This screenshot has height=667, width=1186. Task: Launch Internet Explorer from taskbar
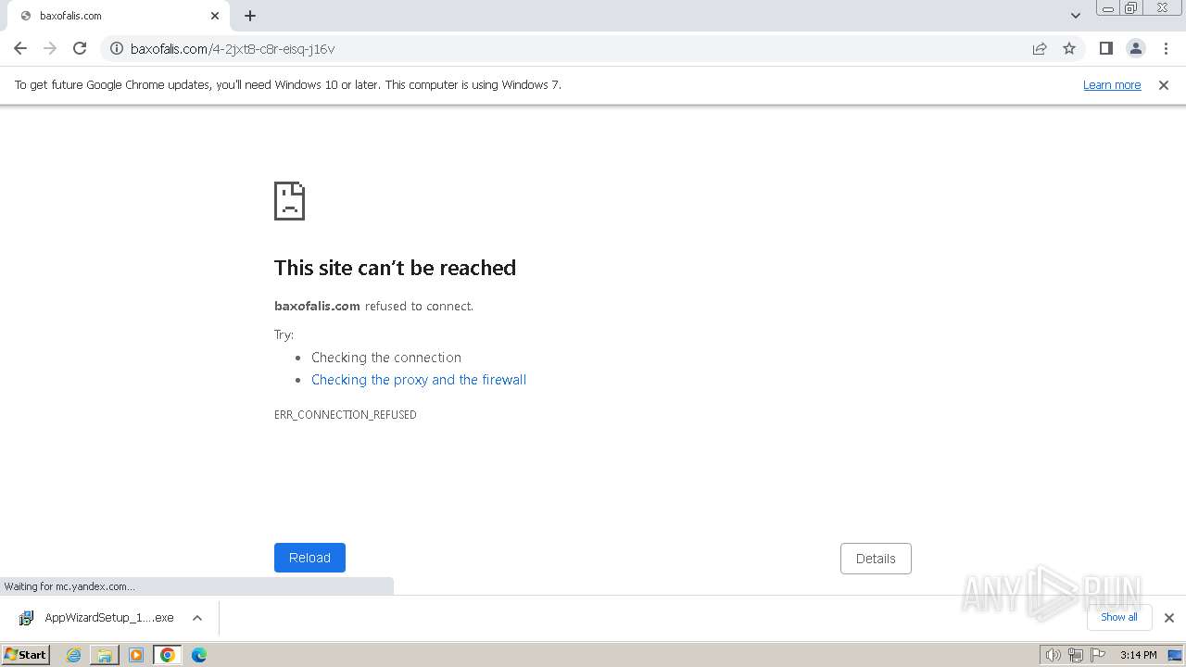click(x=74, y=655)
